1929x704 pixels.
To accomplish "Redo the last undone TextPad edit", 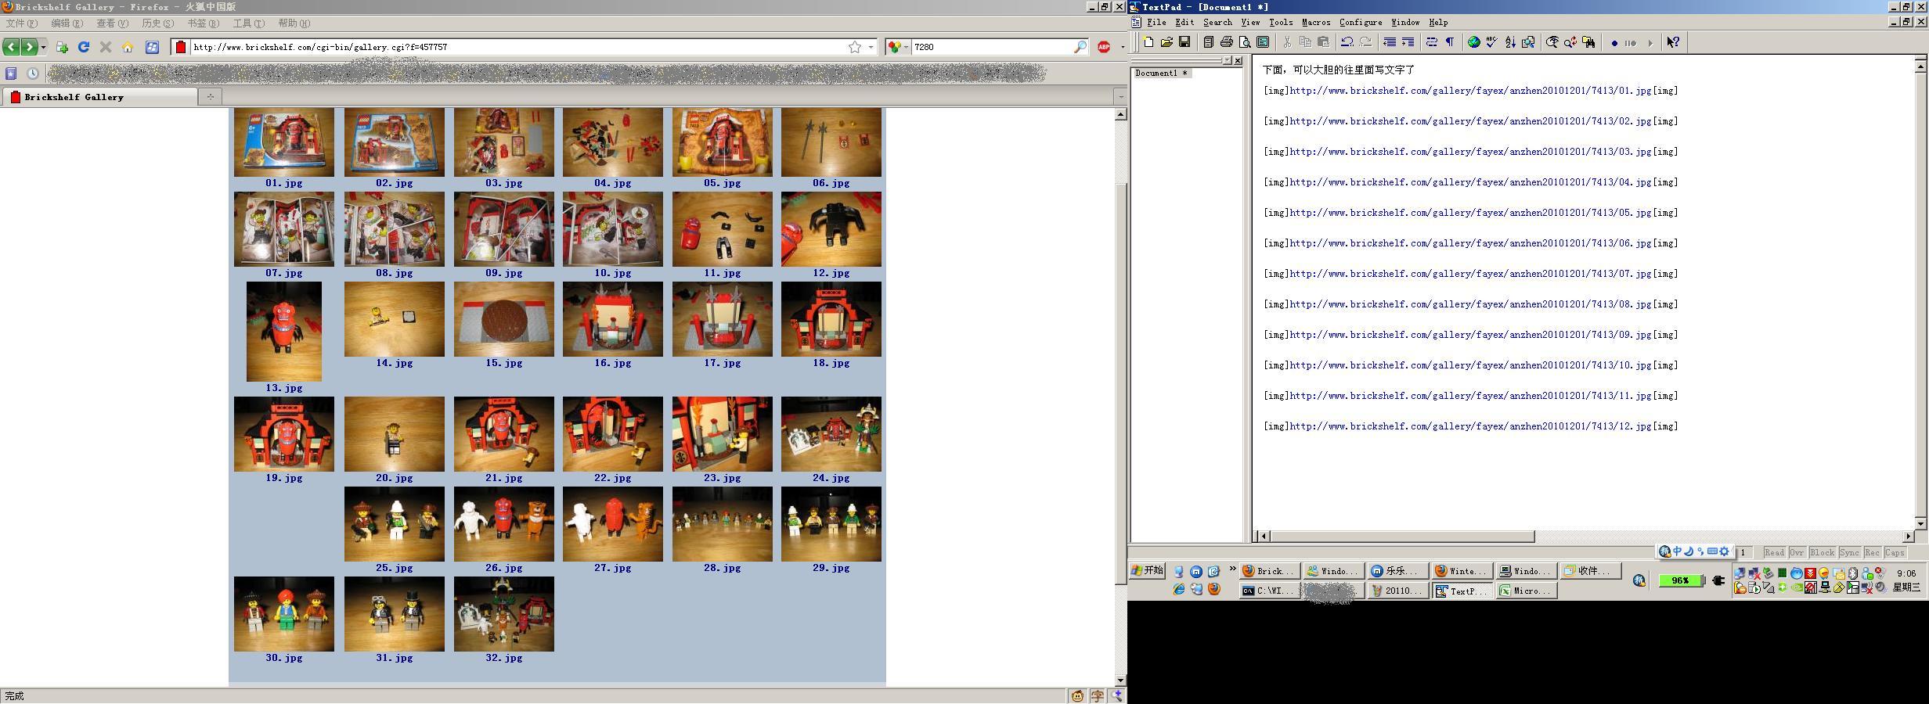I will (x=1365, y=42).
